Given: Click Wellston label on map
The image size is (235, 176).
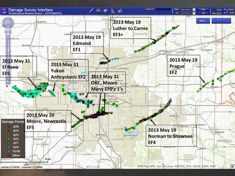Looking at the screenshot, I should [164, 51].
